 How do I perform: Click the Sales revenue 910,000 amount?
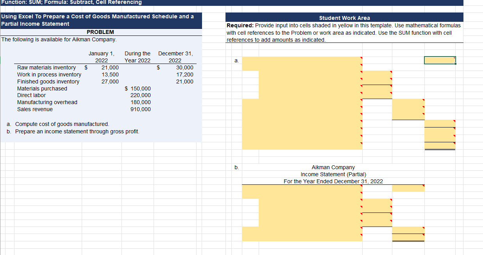[x=143, y=109]
